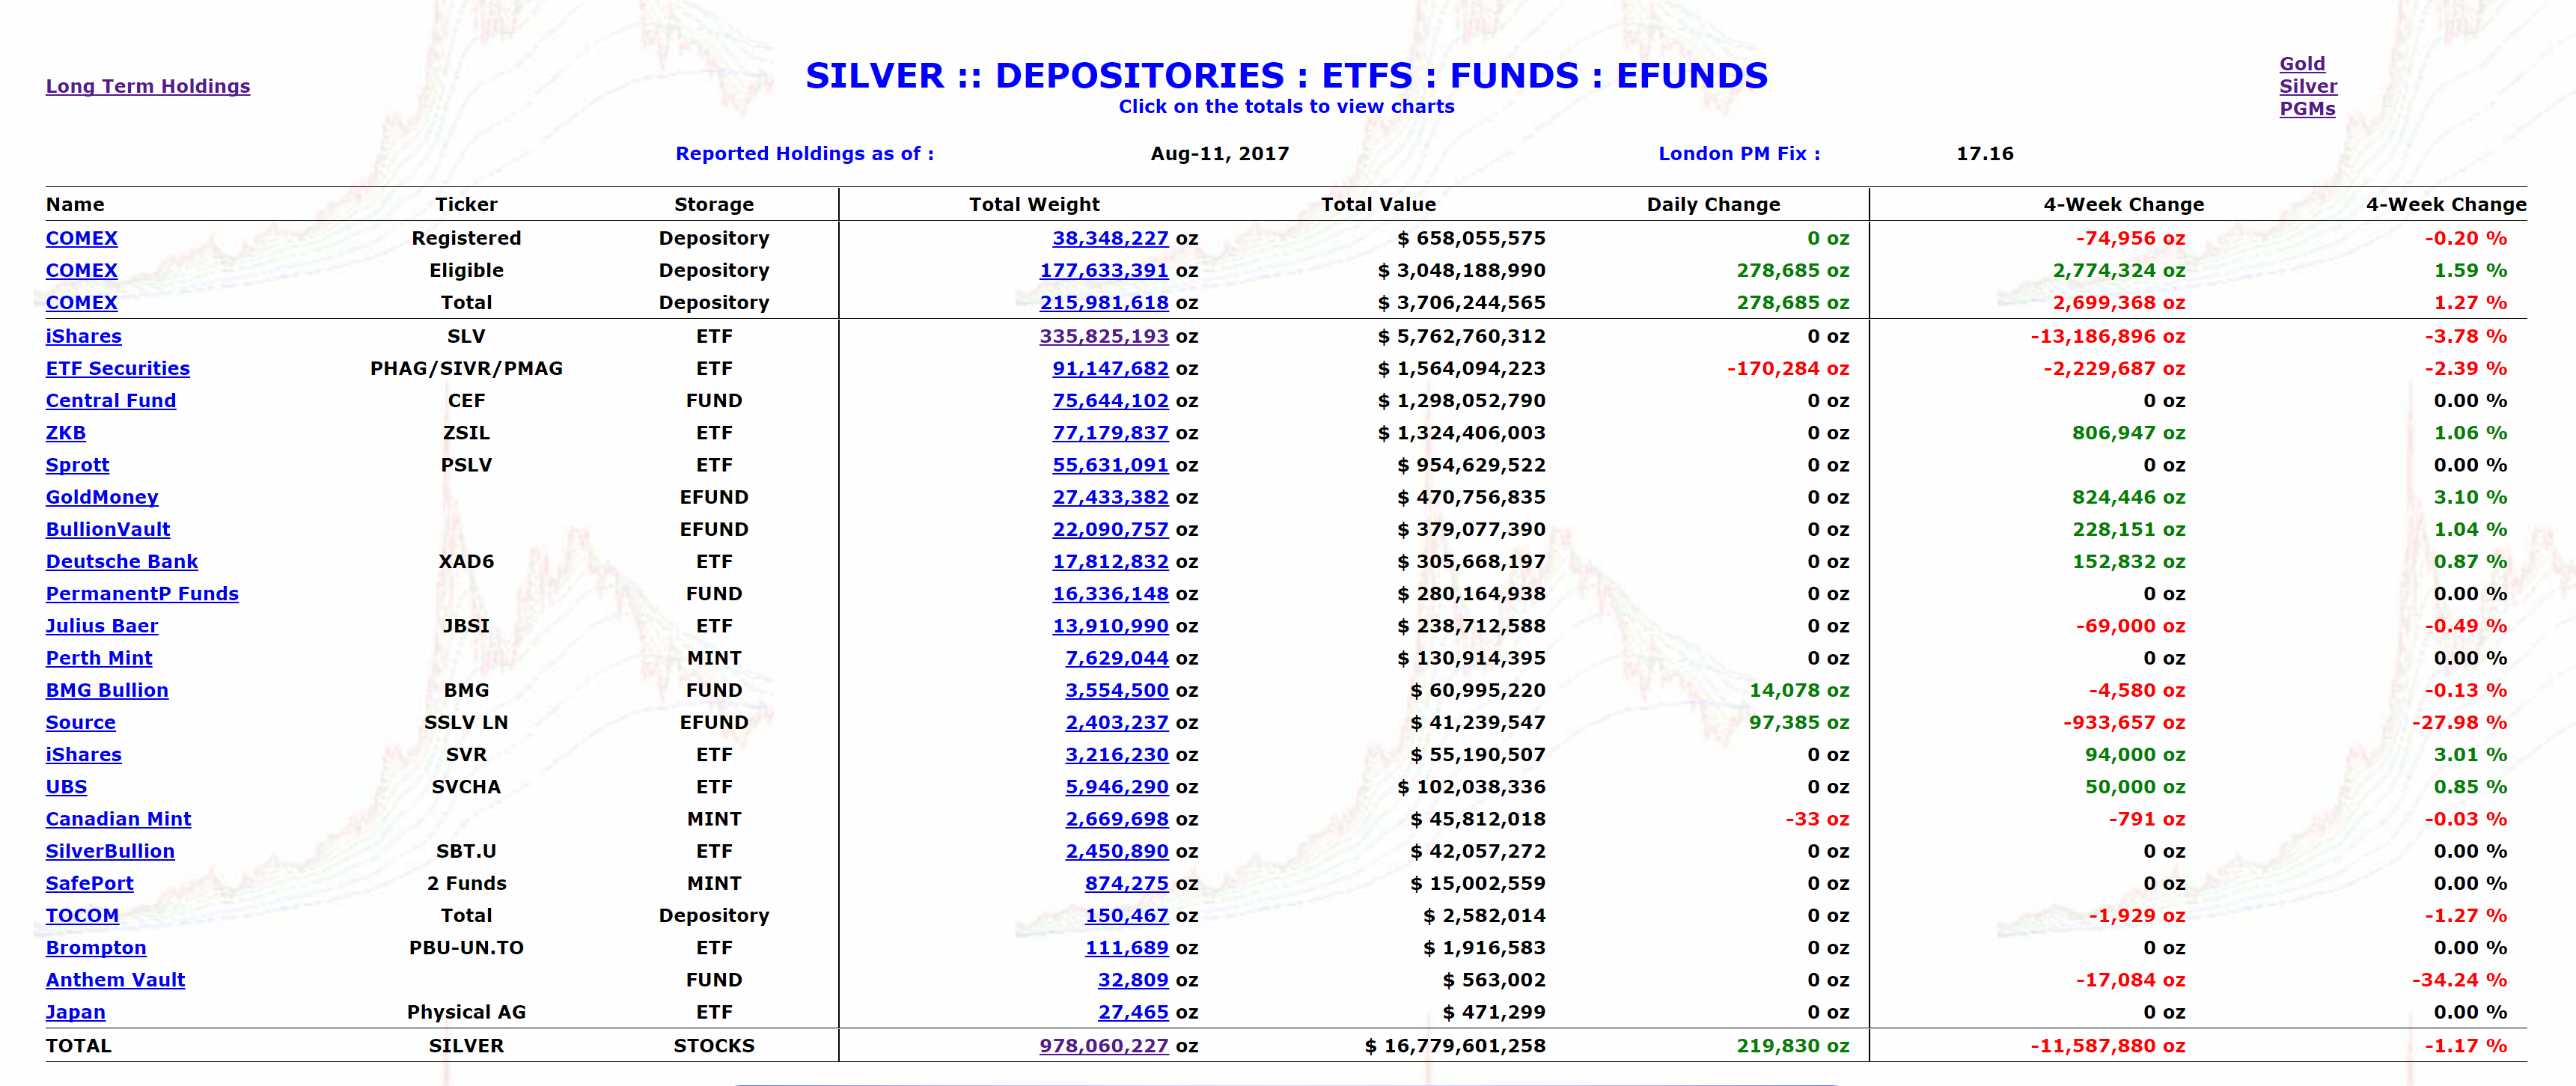Open the PGMs page link
2576x1086 pixels.
tap(2307, 108)
